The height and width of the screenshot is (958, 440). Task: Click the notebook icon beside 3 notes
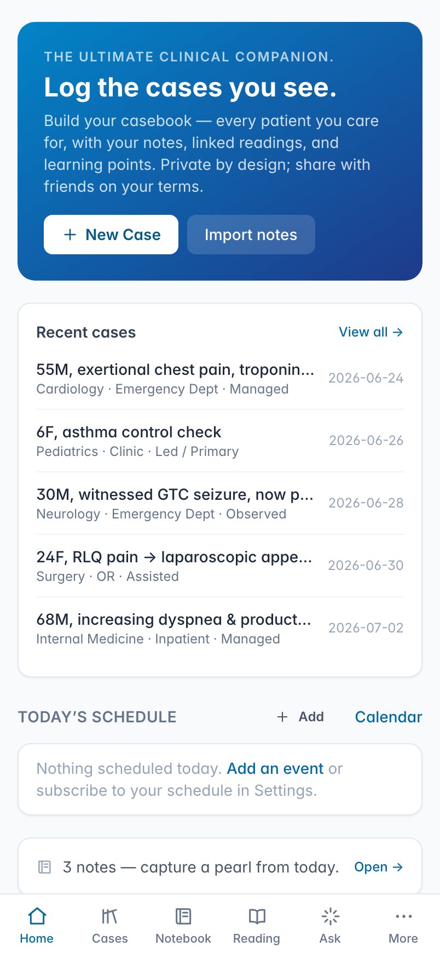click(44, 867)
